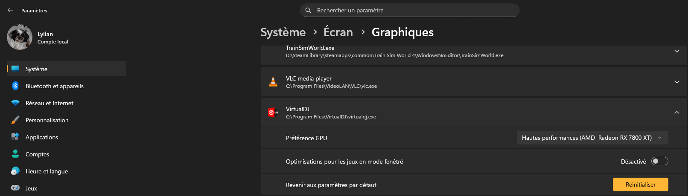Click the Rechercher un paramètre field
688x196 pixels.
tap(410, 10)
